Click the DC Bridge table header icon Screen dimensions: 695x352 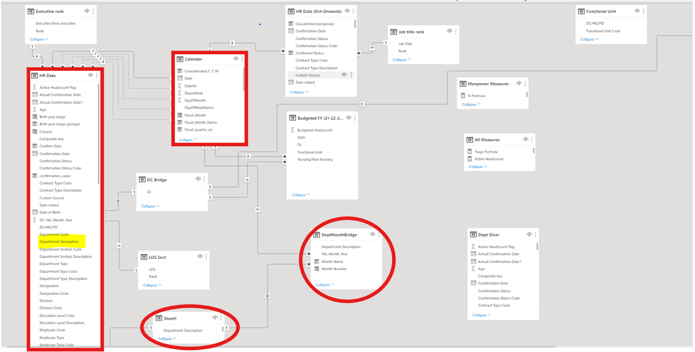coord(143,180)
